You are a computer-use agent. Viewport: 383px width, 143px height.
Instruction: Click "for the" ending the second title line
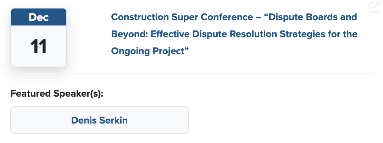coord(344,34)
